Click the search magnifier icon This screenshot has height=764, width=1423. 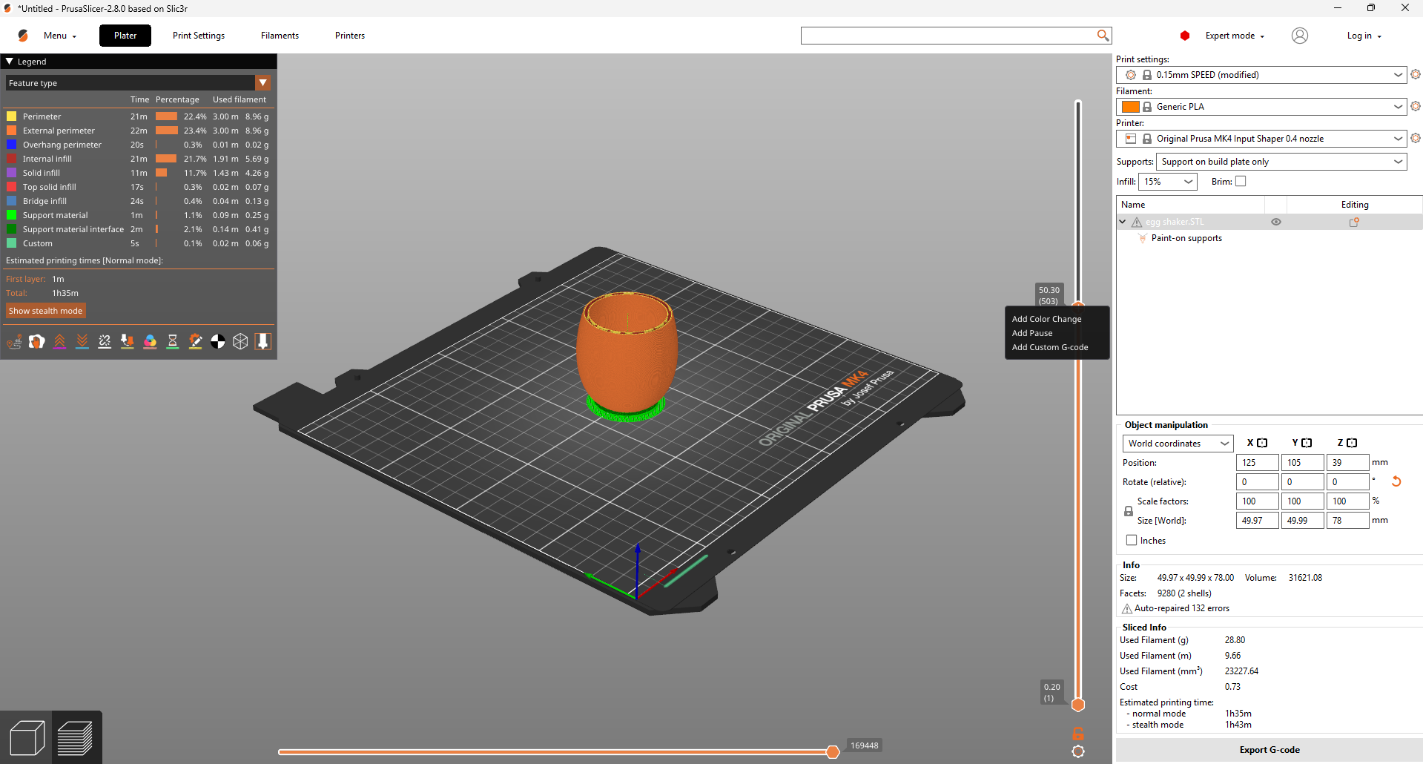point(1103,36)
